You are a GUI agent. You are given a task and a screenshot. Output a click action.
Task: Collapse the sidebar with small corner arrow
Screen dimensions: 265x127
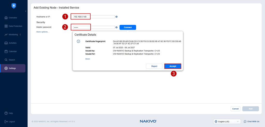(26, 11)
